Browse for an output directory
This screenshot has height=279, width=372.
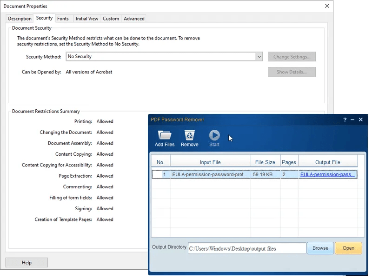tap(320, 248)
